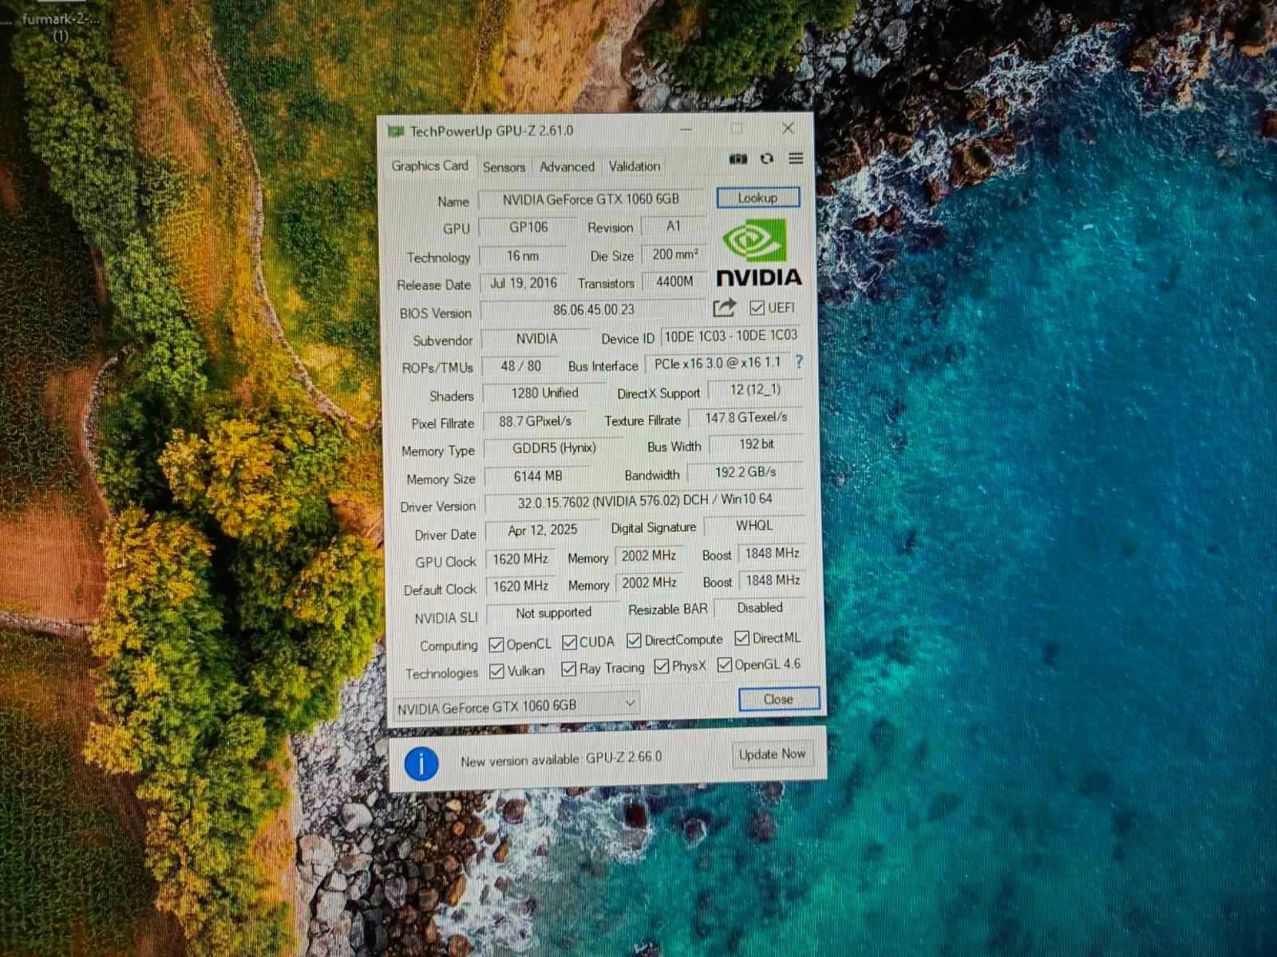Toggle the CUDA checkbox
Viewport: 1277px width, 957px height.
tap(569, 642)
